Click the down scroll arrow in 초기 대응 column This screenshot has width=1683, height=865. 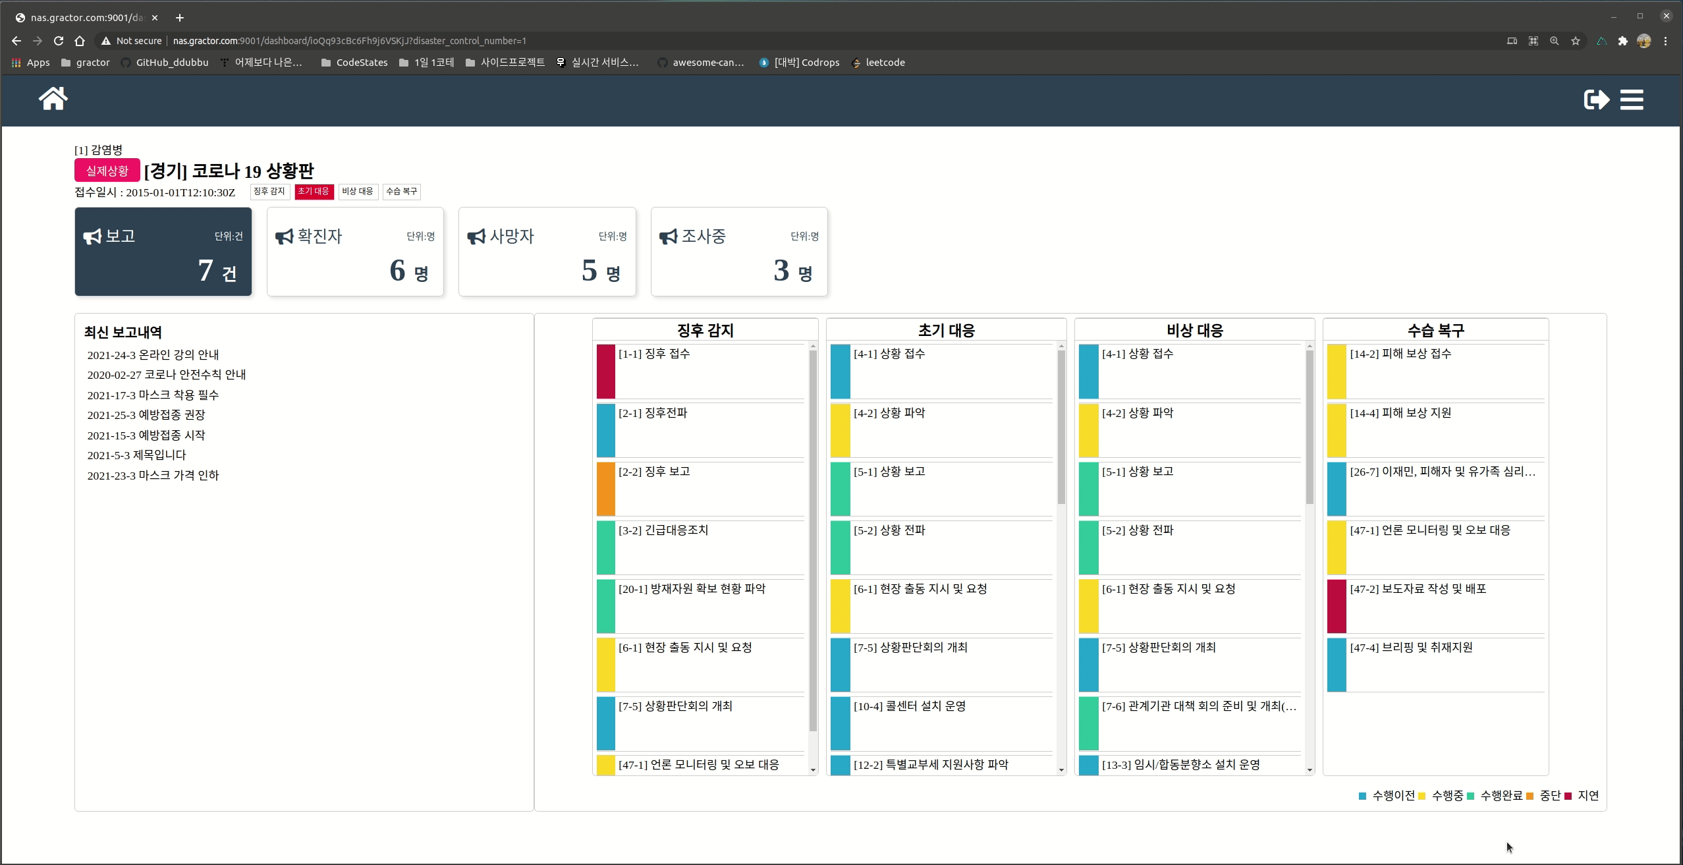click(1061, 769)
